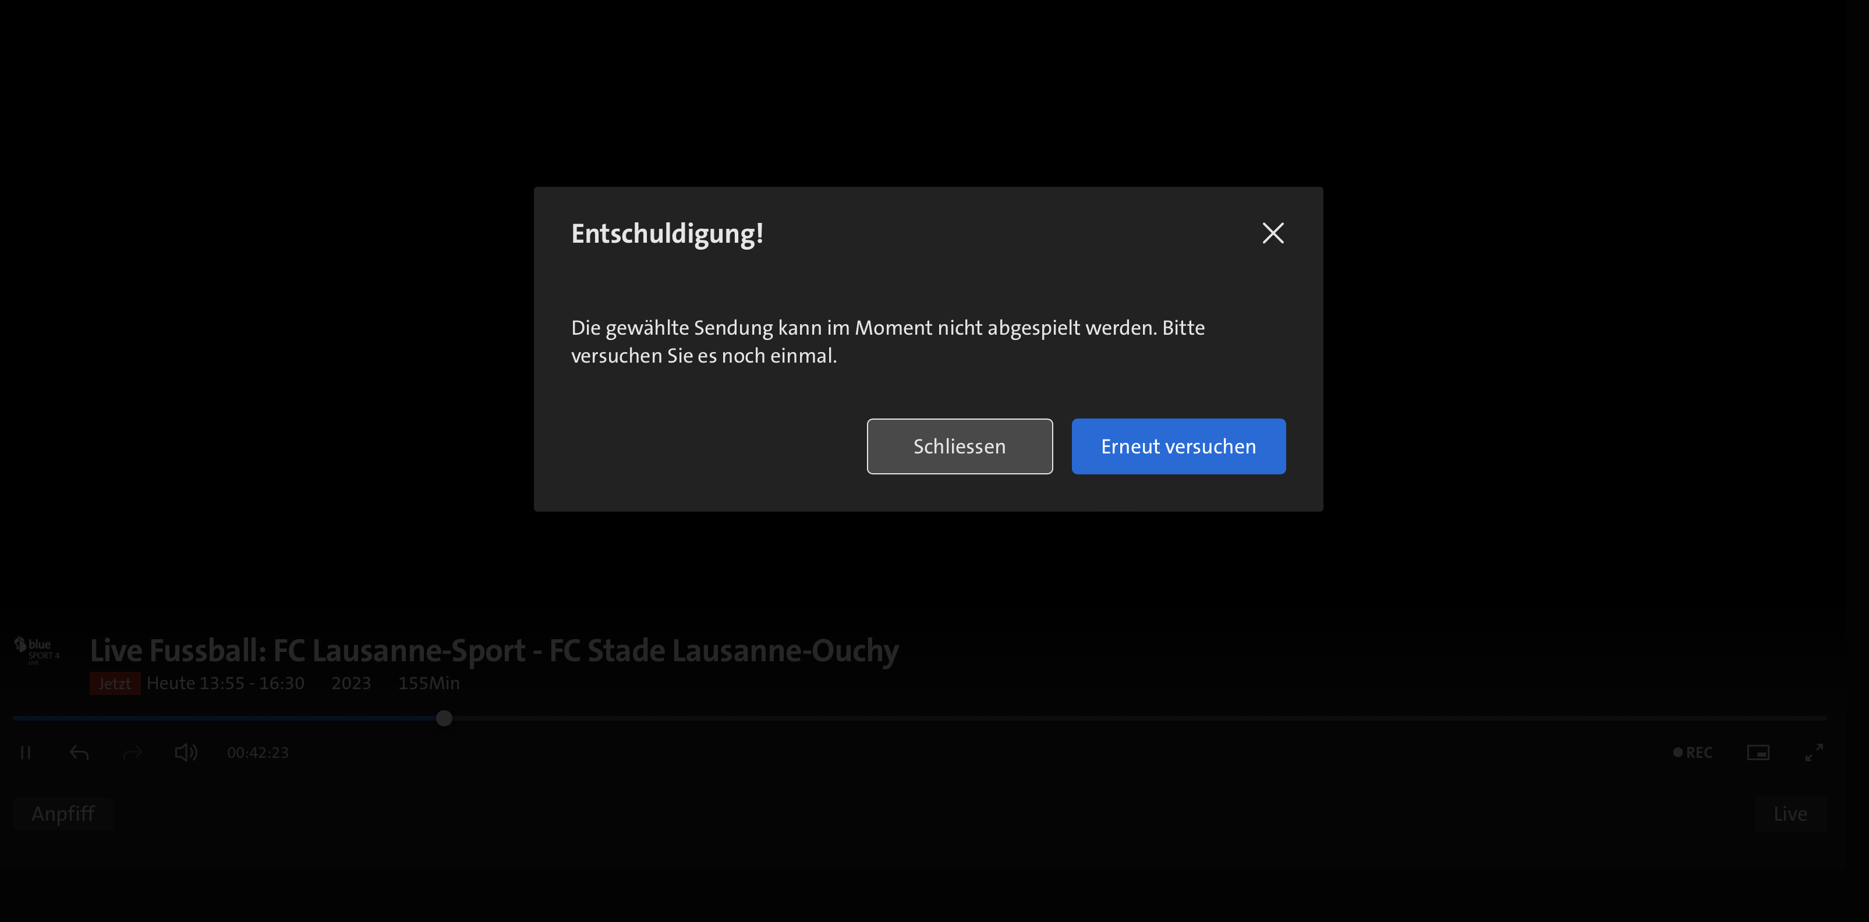Click Erneut versuchen to retry playback

click(1178, 446)
